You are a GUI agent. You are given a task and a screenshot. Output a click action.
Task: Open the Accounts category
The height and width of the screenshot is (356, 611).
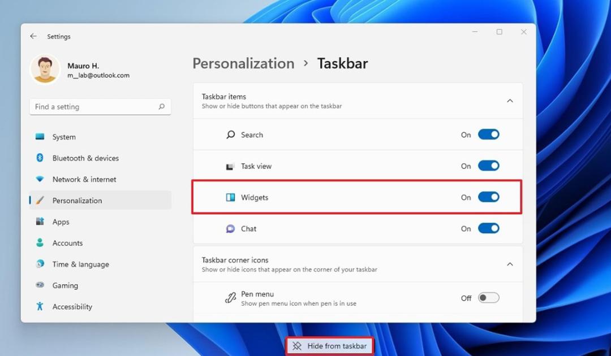100,243
